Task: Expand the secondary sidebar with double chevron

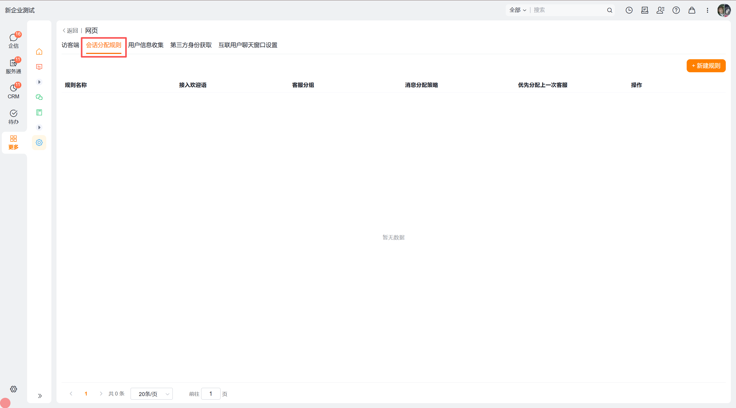Action: point(40,396)
